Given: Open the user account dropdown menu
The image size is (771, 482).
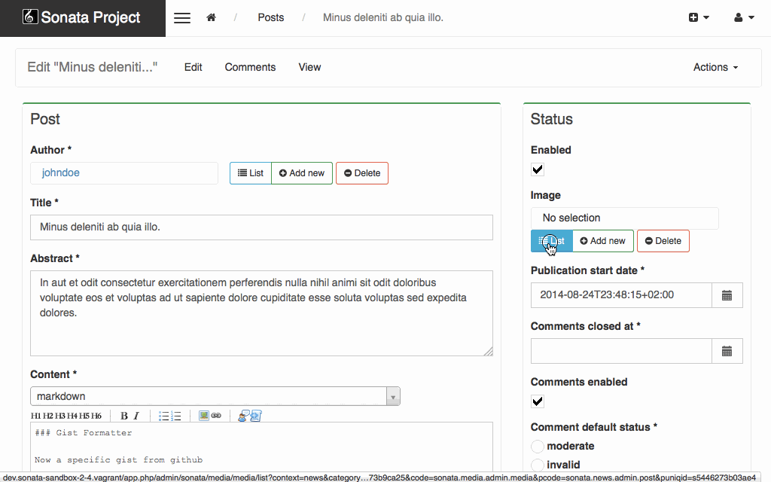Looking at the screenshot, I should coord(743,17).
